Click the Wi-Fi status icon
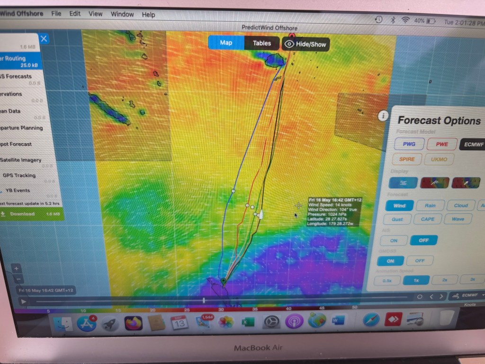The image size is (485, 364). click(x=405, y=20)
